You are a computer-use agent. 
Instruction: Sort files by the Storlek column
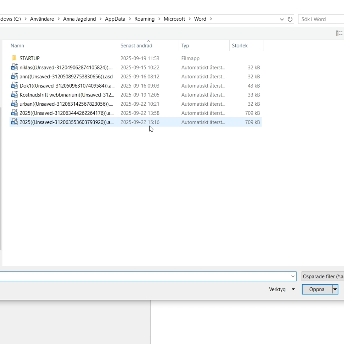[240, 46]
